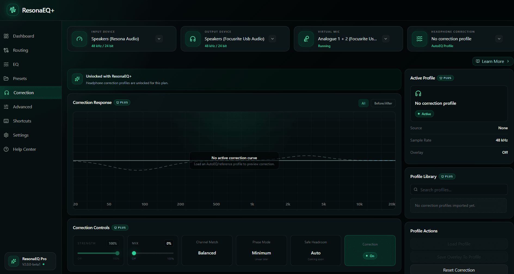Click the Mix 0% value box

click(169, 243)
